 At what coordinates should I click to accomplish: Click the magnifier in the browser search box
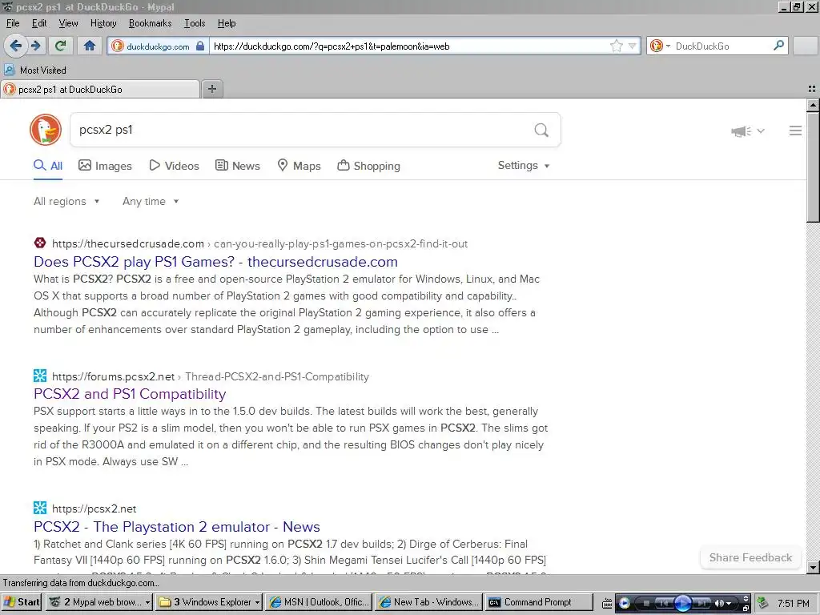pos(778,46)
